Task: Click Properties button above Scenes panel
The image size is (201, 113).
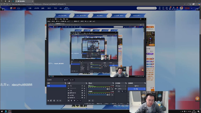Action: (66, 80)
